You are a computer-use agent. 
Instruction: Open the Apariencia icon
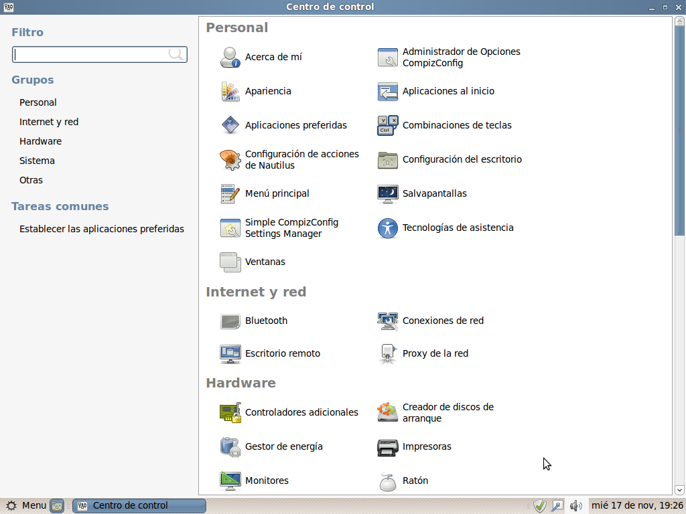(230, 91)
